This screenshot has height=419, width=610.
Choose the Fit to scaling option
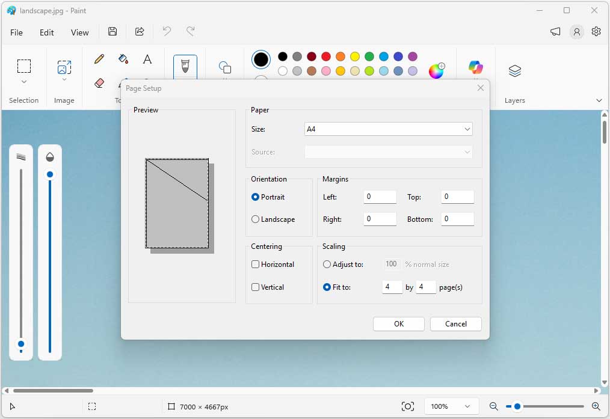(337, 287)
